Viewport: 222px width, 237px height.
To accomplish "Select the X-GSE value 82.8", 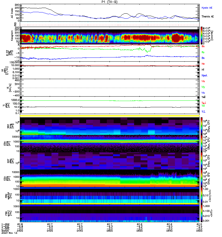I will click(x=20, y=224).
